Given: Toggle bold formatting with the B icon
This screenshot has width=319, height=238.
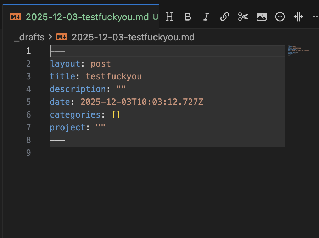Looking at the screenshot, I should click(188, 17).
